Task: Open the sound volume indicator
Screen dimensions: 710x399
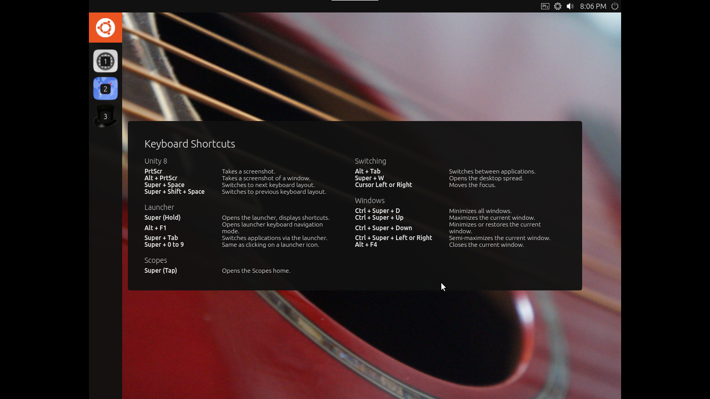Action: (570, 6)
